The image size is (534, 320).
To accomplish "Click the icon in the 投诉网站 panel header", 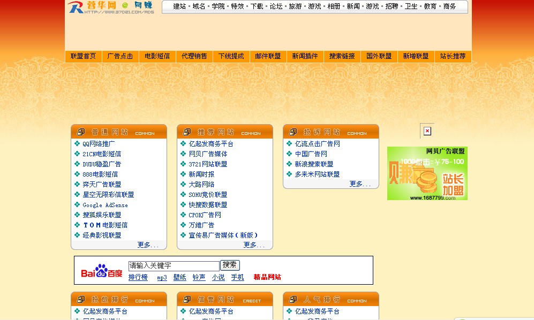I will pyautogui.click(x=293, y=132).
